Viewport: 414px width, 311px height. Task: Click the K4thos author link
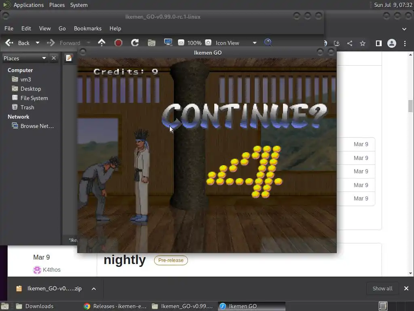coord(51,270)
